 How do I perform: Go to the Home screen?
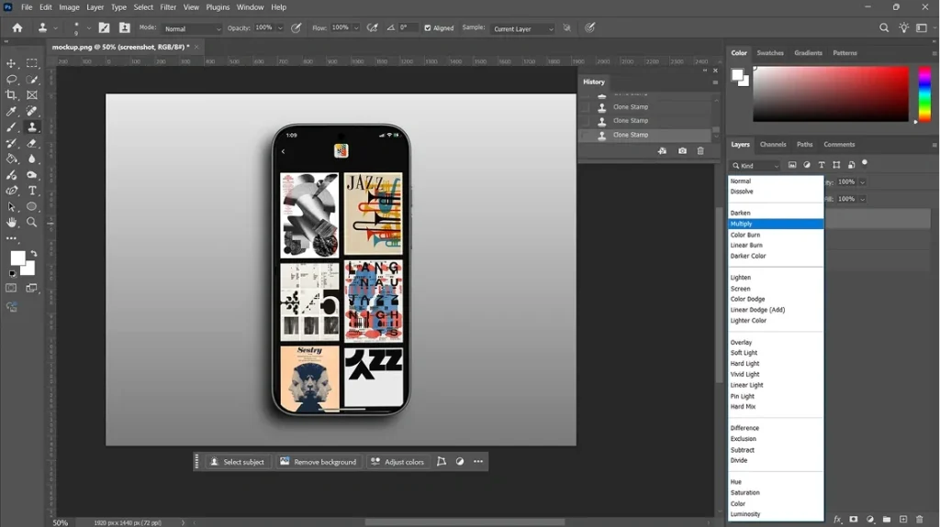[x=17, y=27]
